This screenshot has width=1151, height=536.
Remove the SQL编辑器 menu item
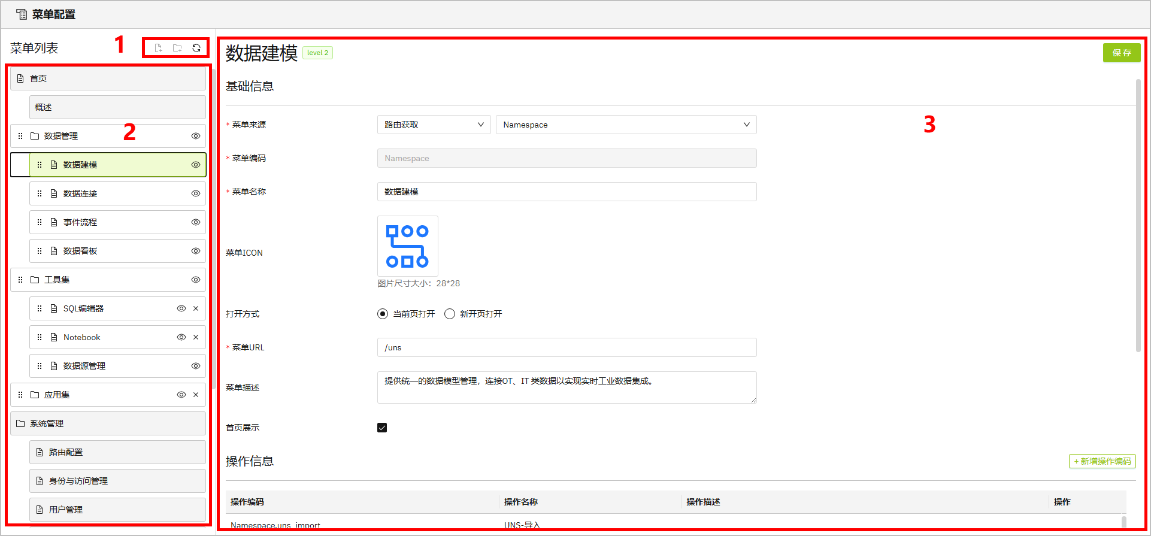(x=196, y=308)
